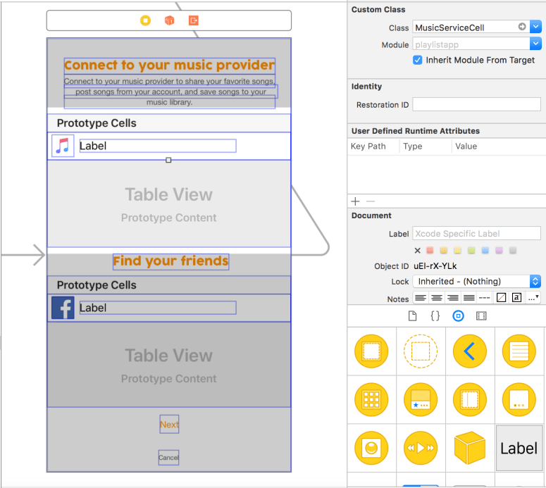Select the Apple Music icon image view
This screenshot has width=546, height=488.
63,146
